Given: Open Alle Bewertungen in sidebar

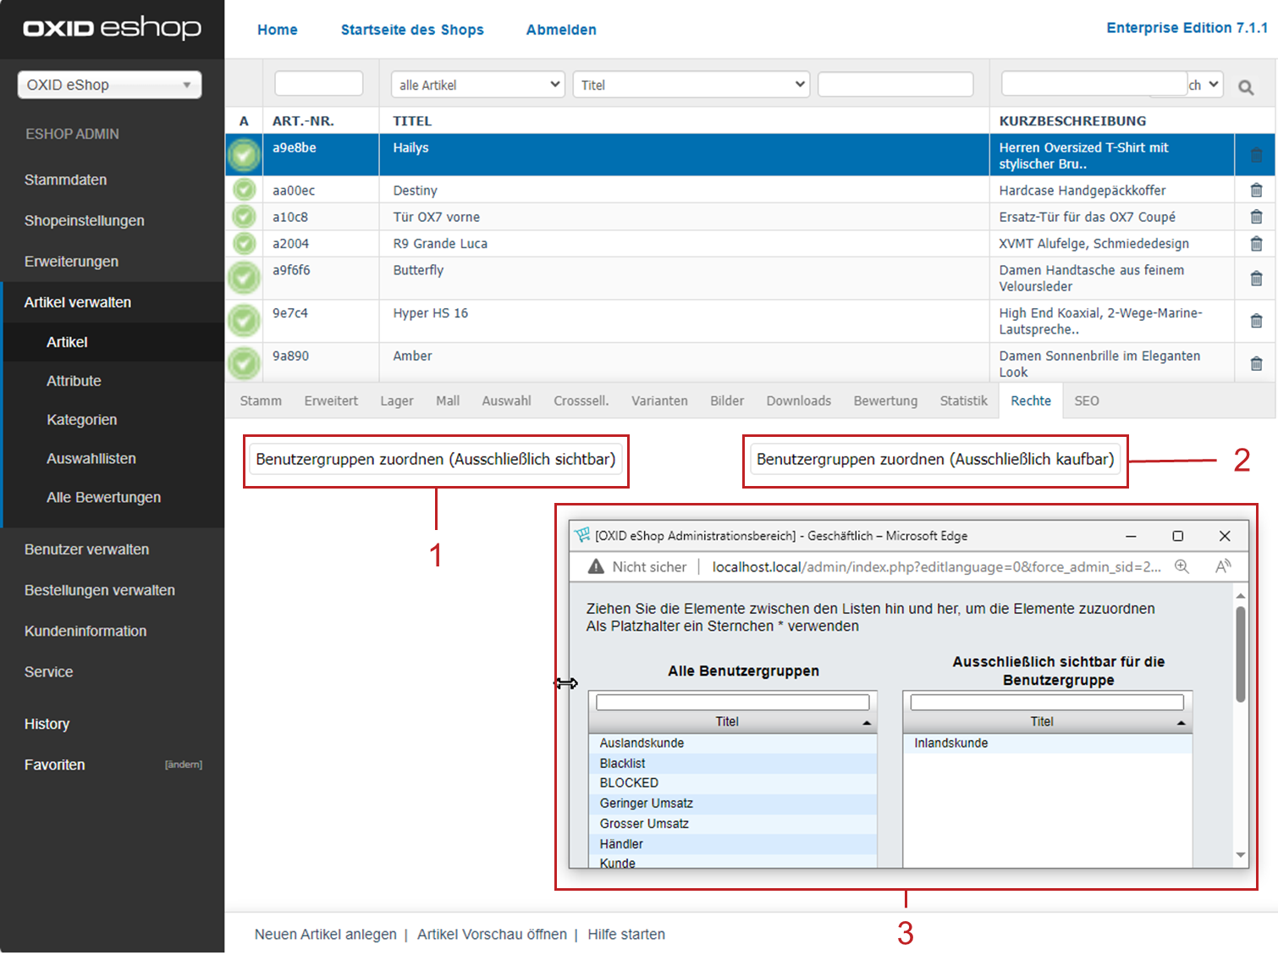Looking at the screenshot, I should coord(104,498).
